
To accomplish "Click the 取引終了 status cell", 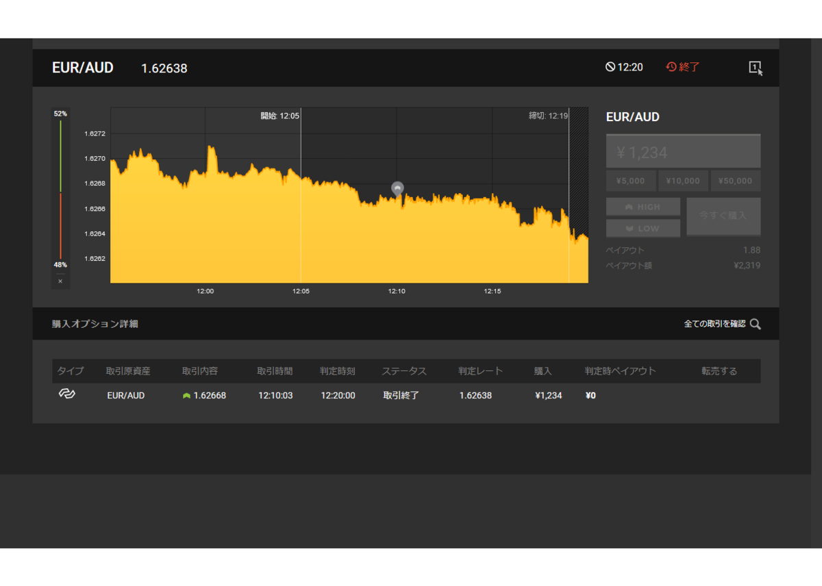I will tap(401, 396).
